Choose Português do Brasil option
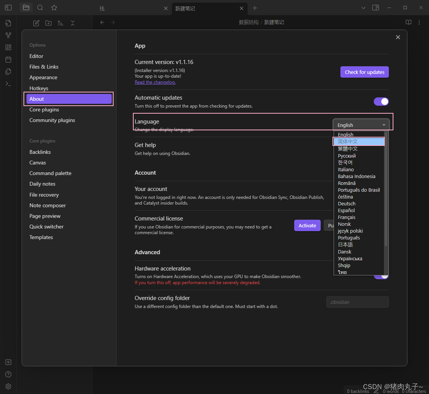The height and width of the screenshot is (394, 429). pos(359,190)
